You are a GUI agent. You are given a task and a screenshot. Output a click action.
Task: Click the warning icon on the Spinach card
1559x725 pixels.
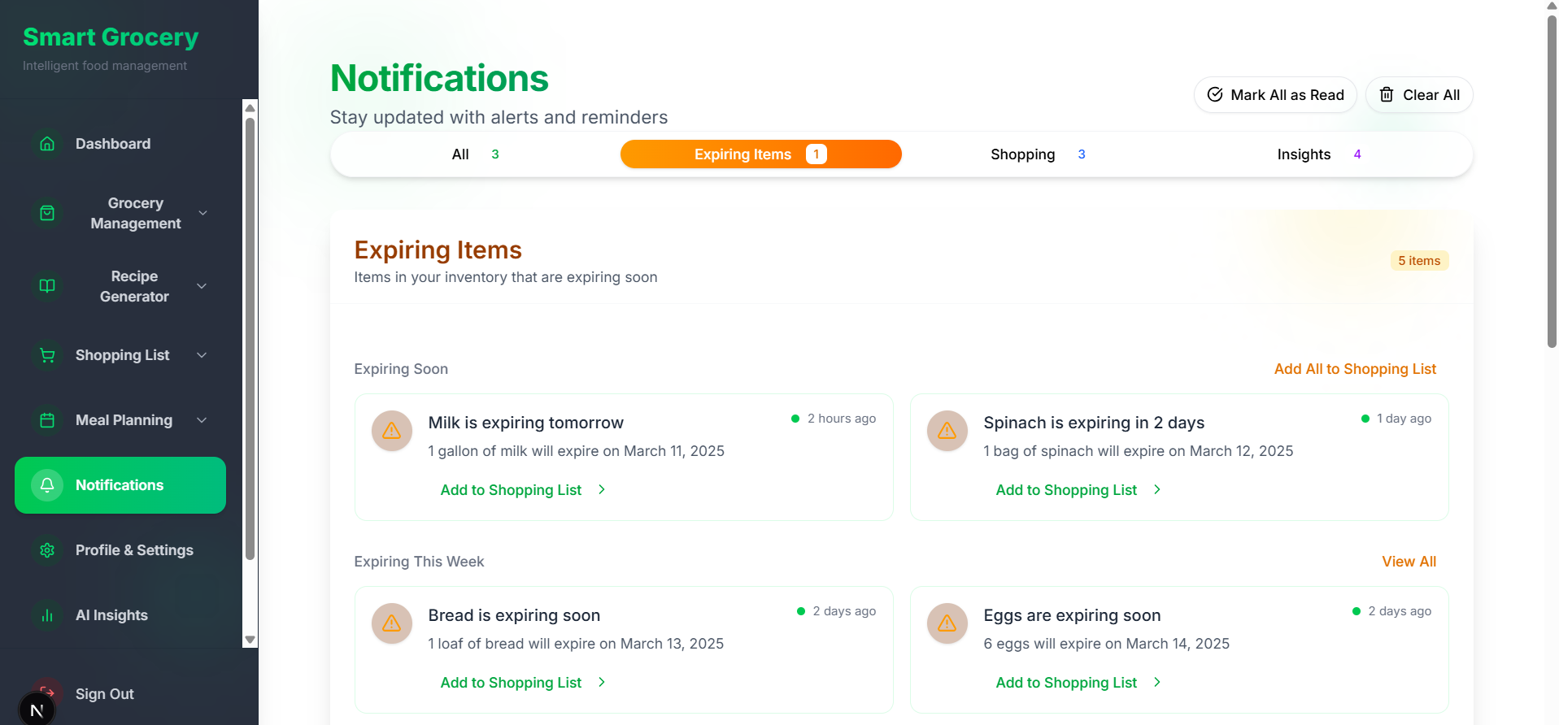click(x=947, y=431)
